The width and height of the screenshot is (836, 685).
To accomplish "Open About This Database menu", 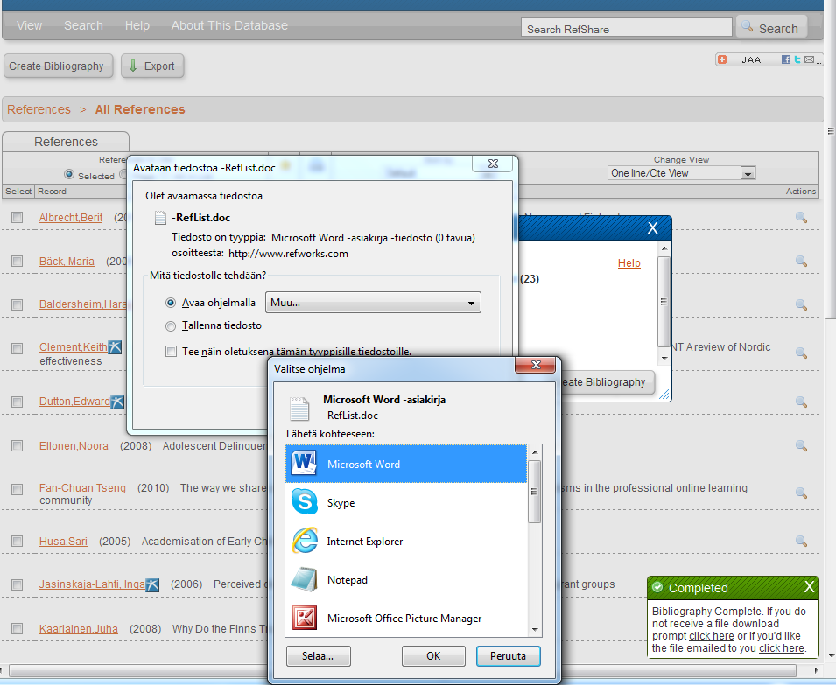I will pos(229,25).
